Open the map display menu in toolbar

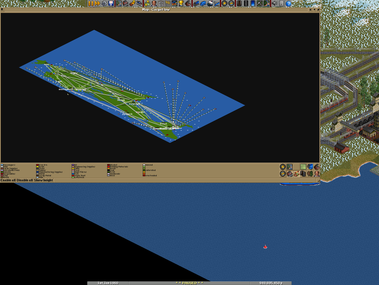pos(119,4)
